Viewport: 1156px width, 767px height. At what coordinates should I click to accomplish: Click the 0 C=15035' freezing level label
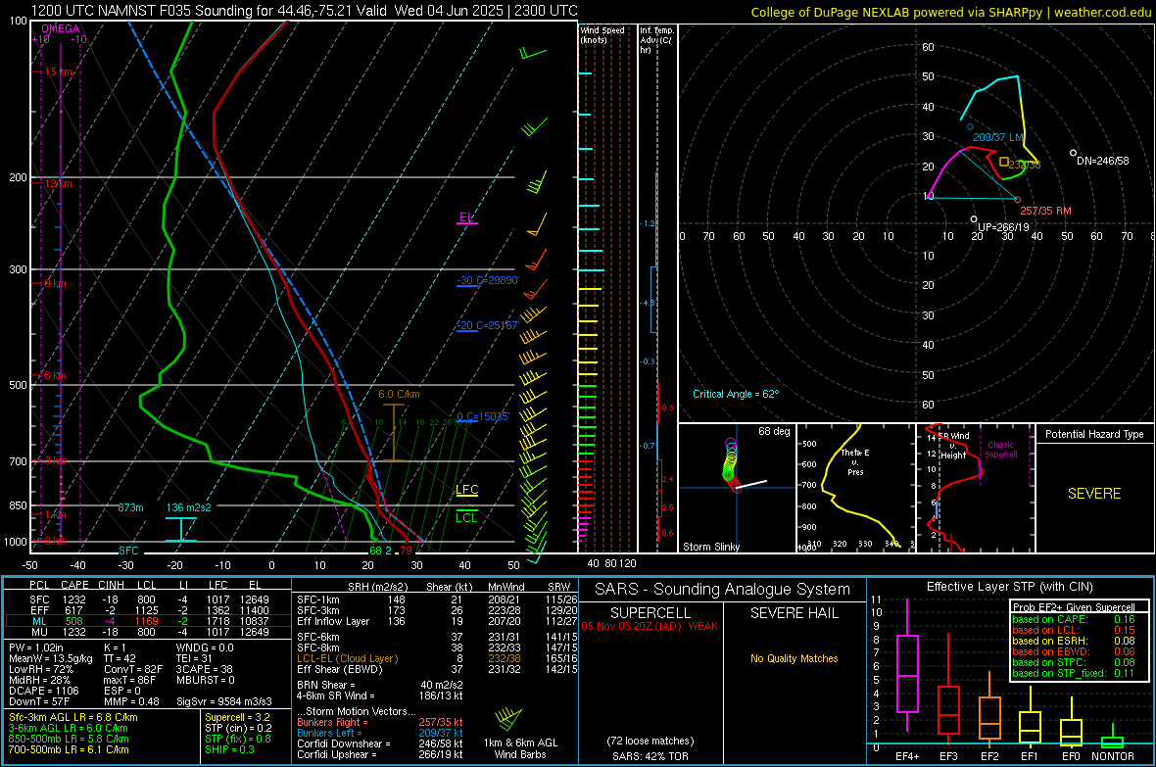[x=483, y=416]
